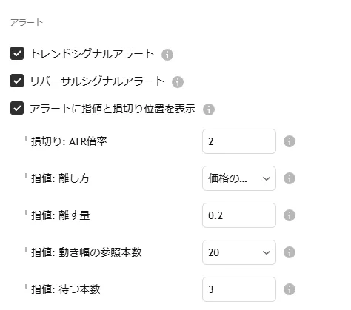Click the リバーサルシグナルアラート label text
The width and height of the screenshot is (351, 310).
tap(97, 81)
